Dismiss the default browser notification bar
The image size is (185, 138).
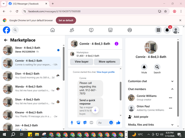point(180,20)
